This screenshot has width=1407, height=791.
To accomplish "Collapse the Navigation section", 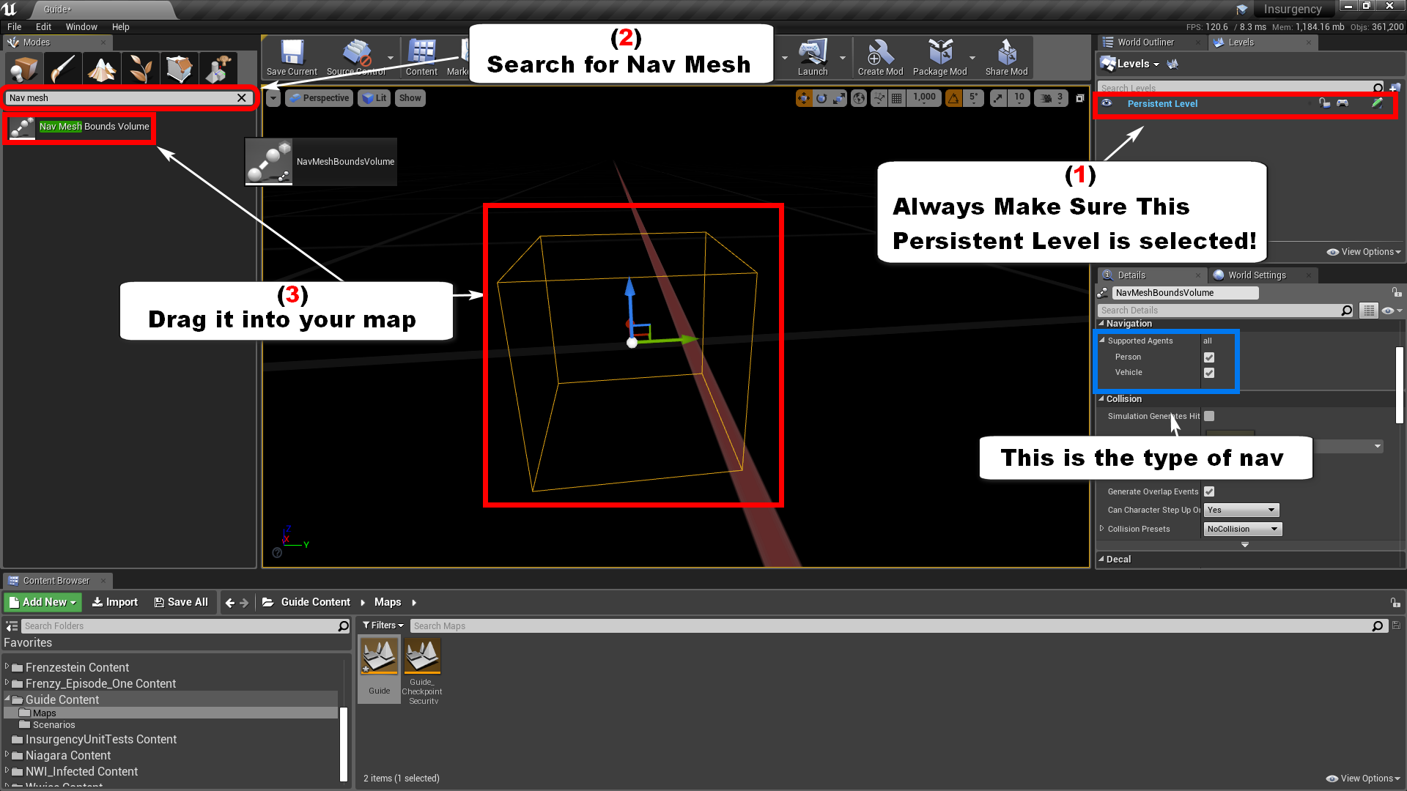I will [1101, 323].
